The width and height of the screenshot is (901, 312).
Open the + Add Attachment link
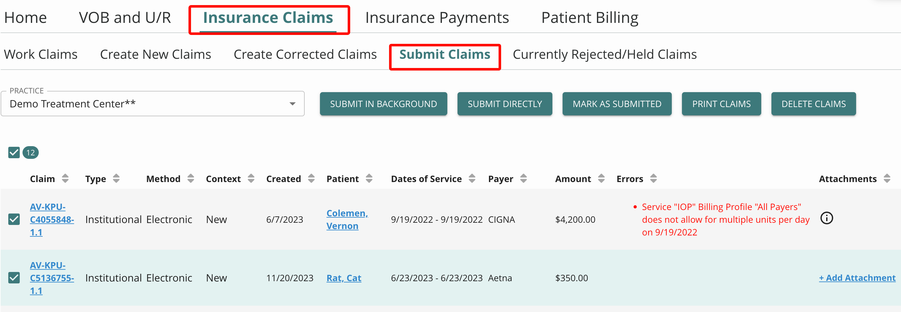857,278
